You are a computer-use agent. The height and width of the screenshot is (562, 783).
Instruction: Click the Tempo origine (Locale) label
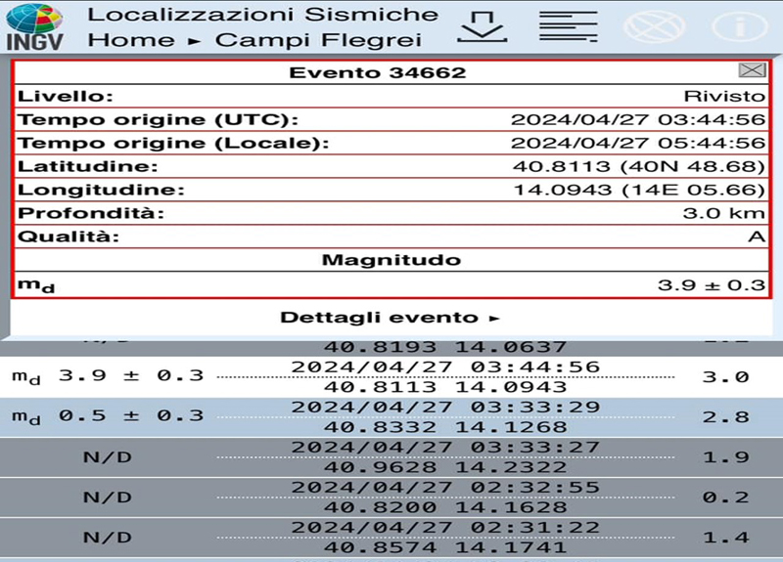(x=173, y=143)
